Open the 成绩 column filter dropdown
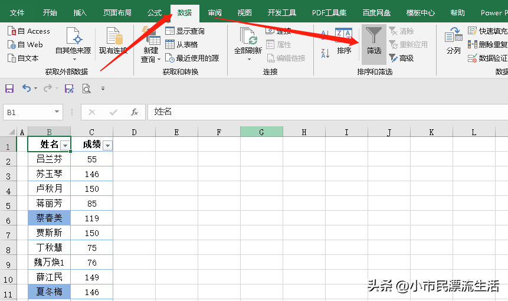 tap(107, 146)
